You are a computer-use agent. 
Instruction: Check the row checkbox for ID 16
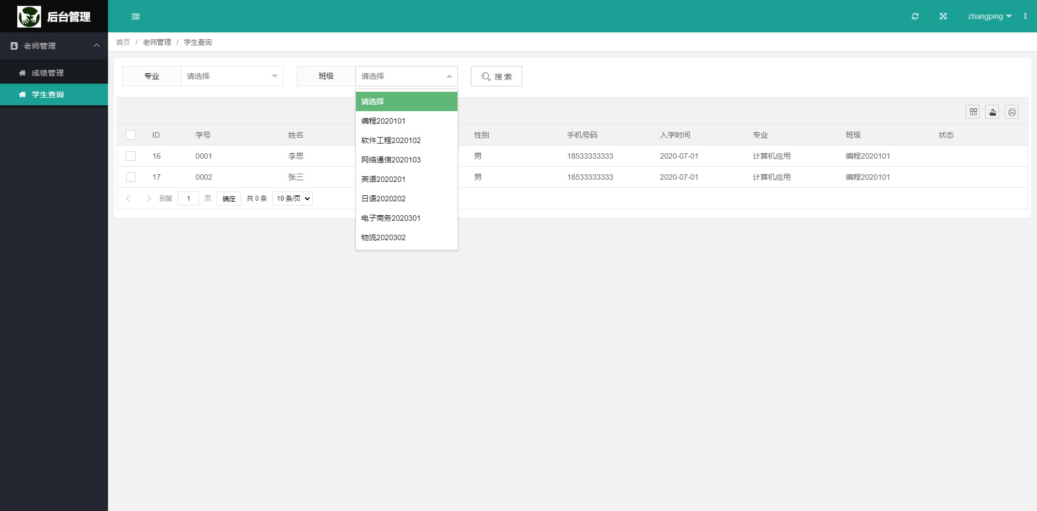point(131,156)
